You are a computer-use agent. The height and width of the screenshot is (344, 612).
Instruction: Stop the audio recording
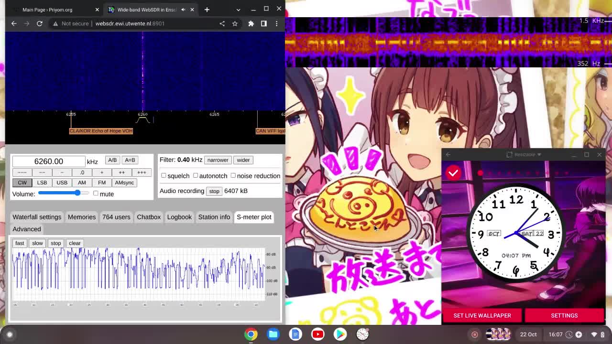tap(214, 191)
